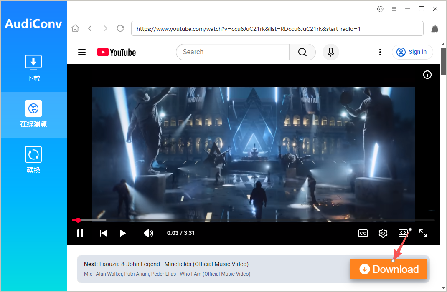Click the broom clean-cache icon
This screenshot has width=447, height=292.
click(x=434, y=28)
